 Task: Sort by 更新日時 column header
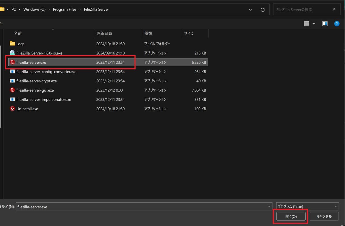118,33
